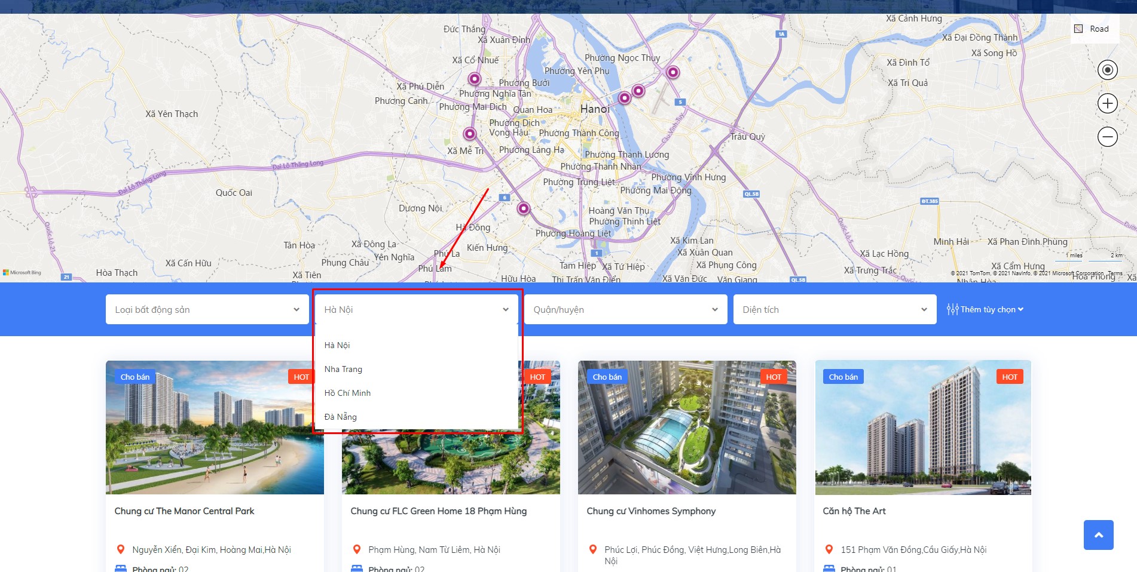
Task: Open Chung cư The Manor Central Park title
Action: (184, 511)
